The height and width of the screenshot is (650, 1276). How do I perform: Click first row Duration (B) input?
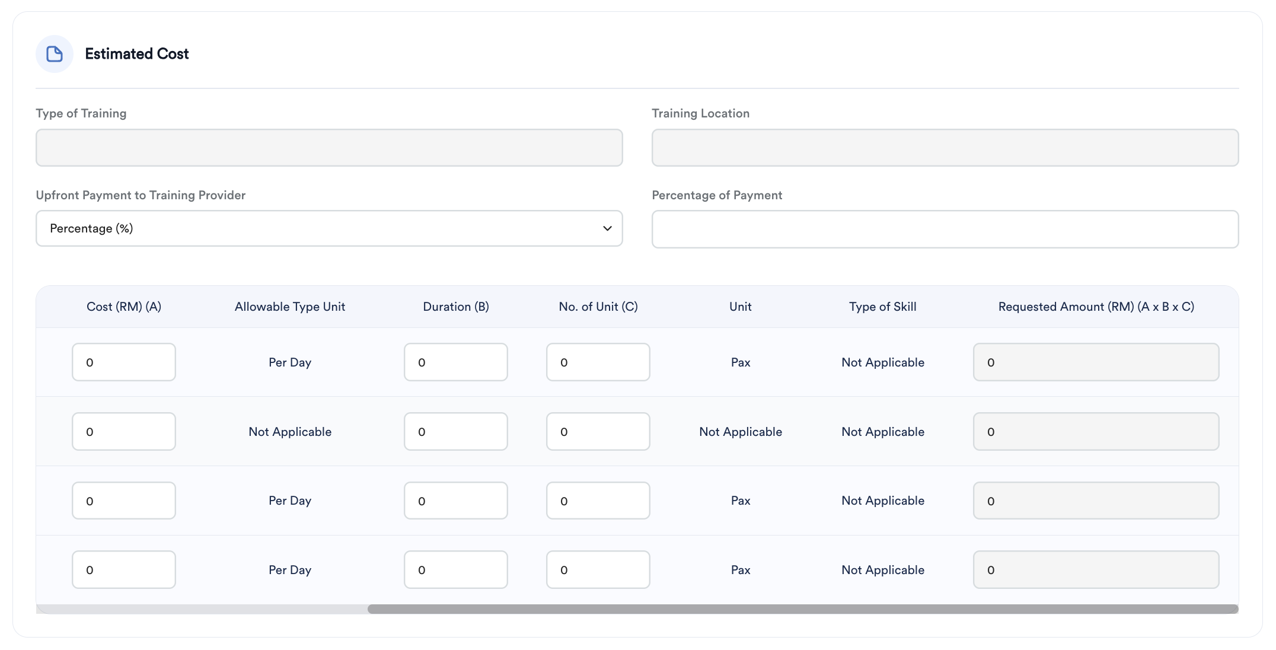click(455, 362)
